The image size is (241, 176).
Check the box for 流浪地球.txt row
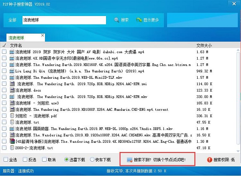click(4, 122)
